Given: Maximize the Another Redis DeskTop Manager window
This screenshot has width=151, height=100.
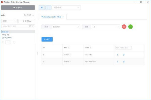Looking at the screenshot, I should (141, 2).
